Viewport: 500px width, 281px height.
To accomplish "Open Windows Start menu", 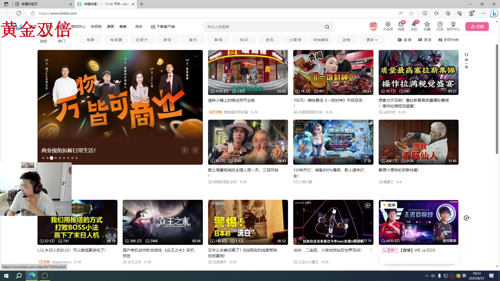I will pos(6,276).
